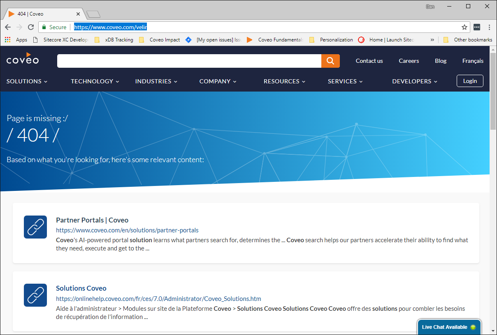The image size is (497, 335).
Task: Click the link icon beside Solutions Coveo
Action: [x=35, y=295]
